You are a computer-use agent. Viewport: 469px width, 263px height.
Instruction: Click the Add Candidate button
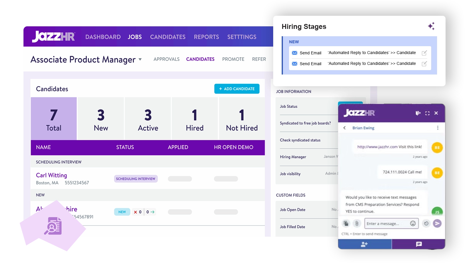coord(237,89)
